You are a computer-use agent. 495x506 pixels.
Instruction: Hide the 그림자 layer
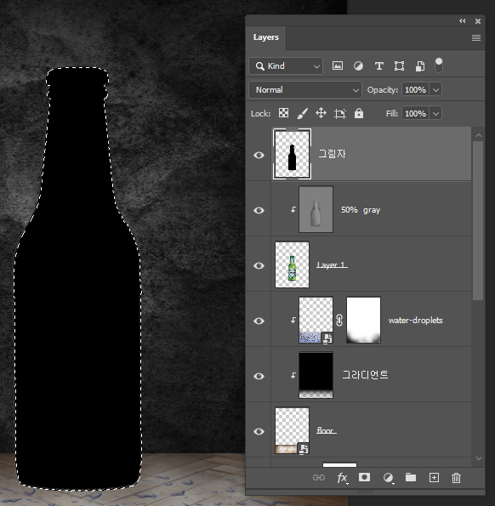click(x=259, y=156)
